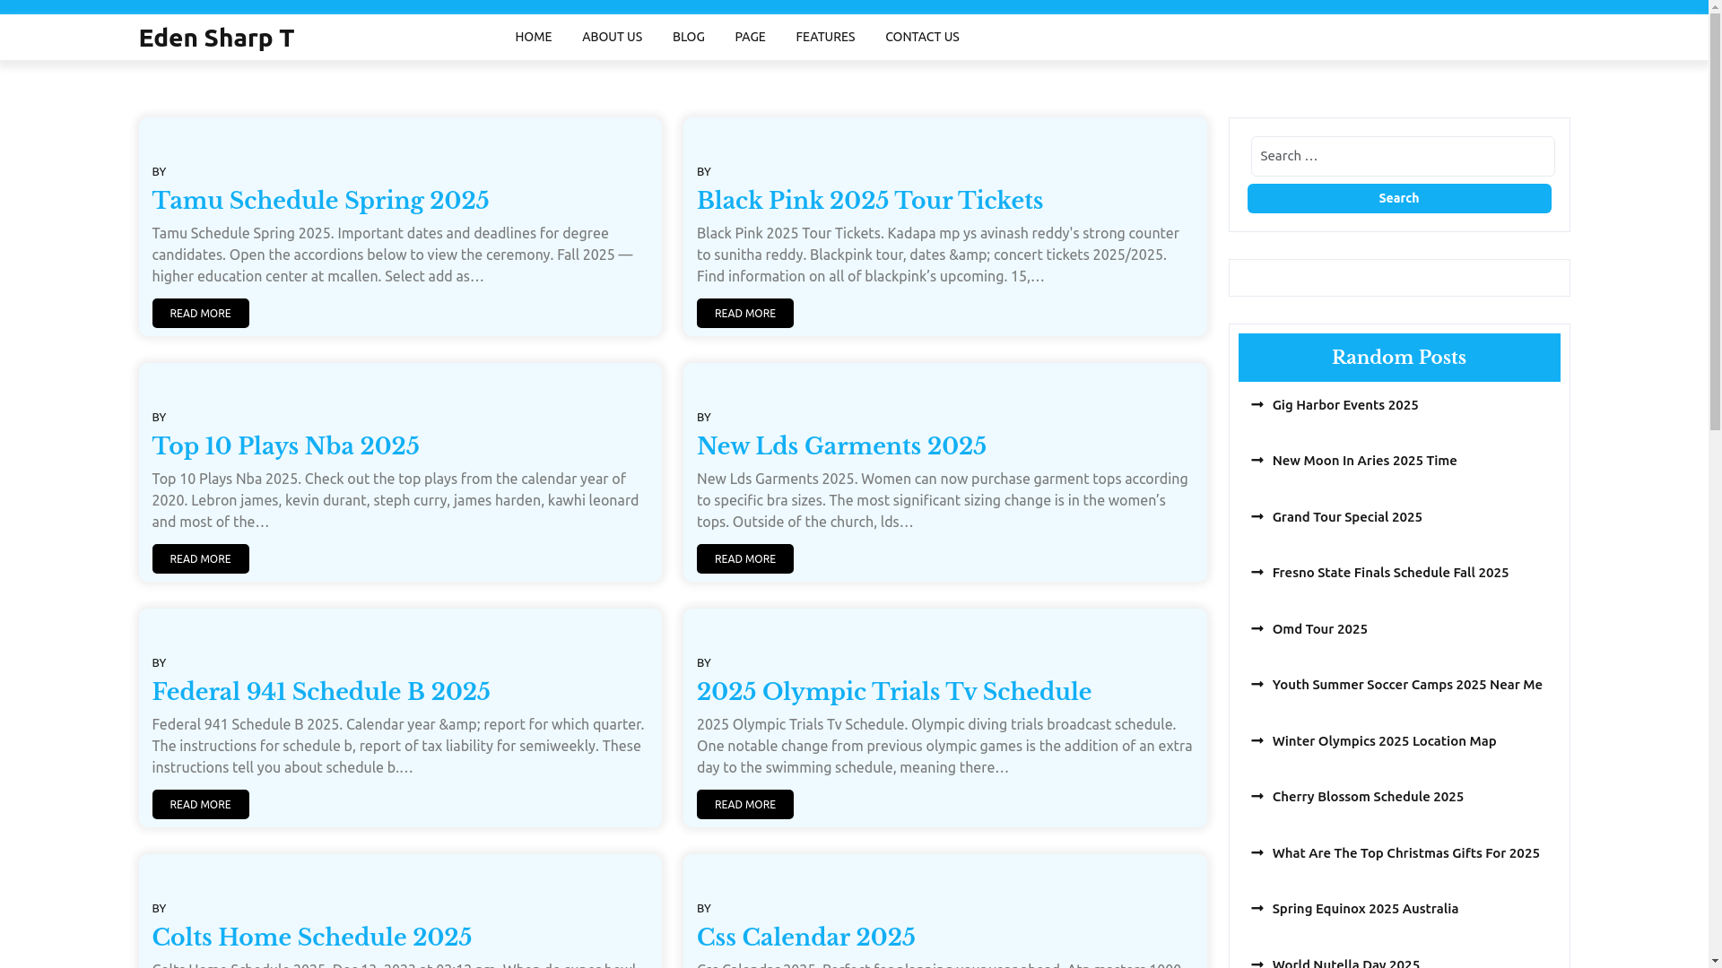Click arrow icon beside Youth Summer Soccer Camps
Image resolution: width=1722 pixels, height=968 pixels.
pos(1257,685)
